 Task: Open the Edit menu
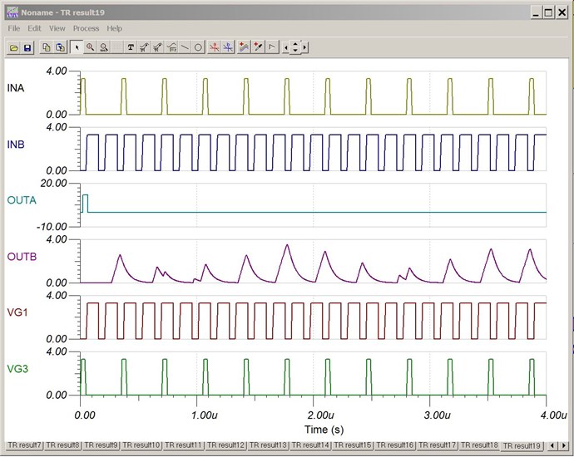pos(34,28)
